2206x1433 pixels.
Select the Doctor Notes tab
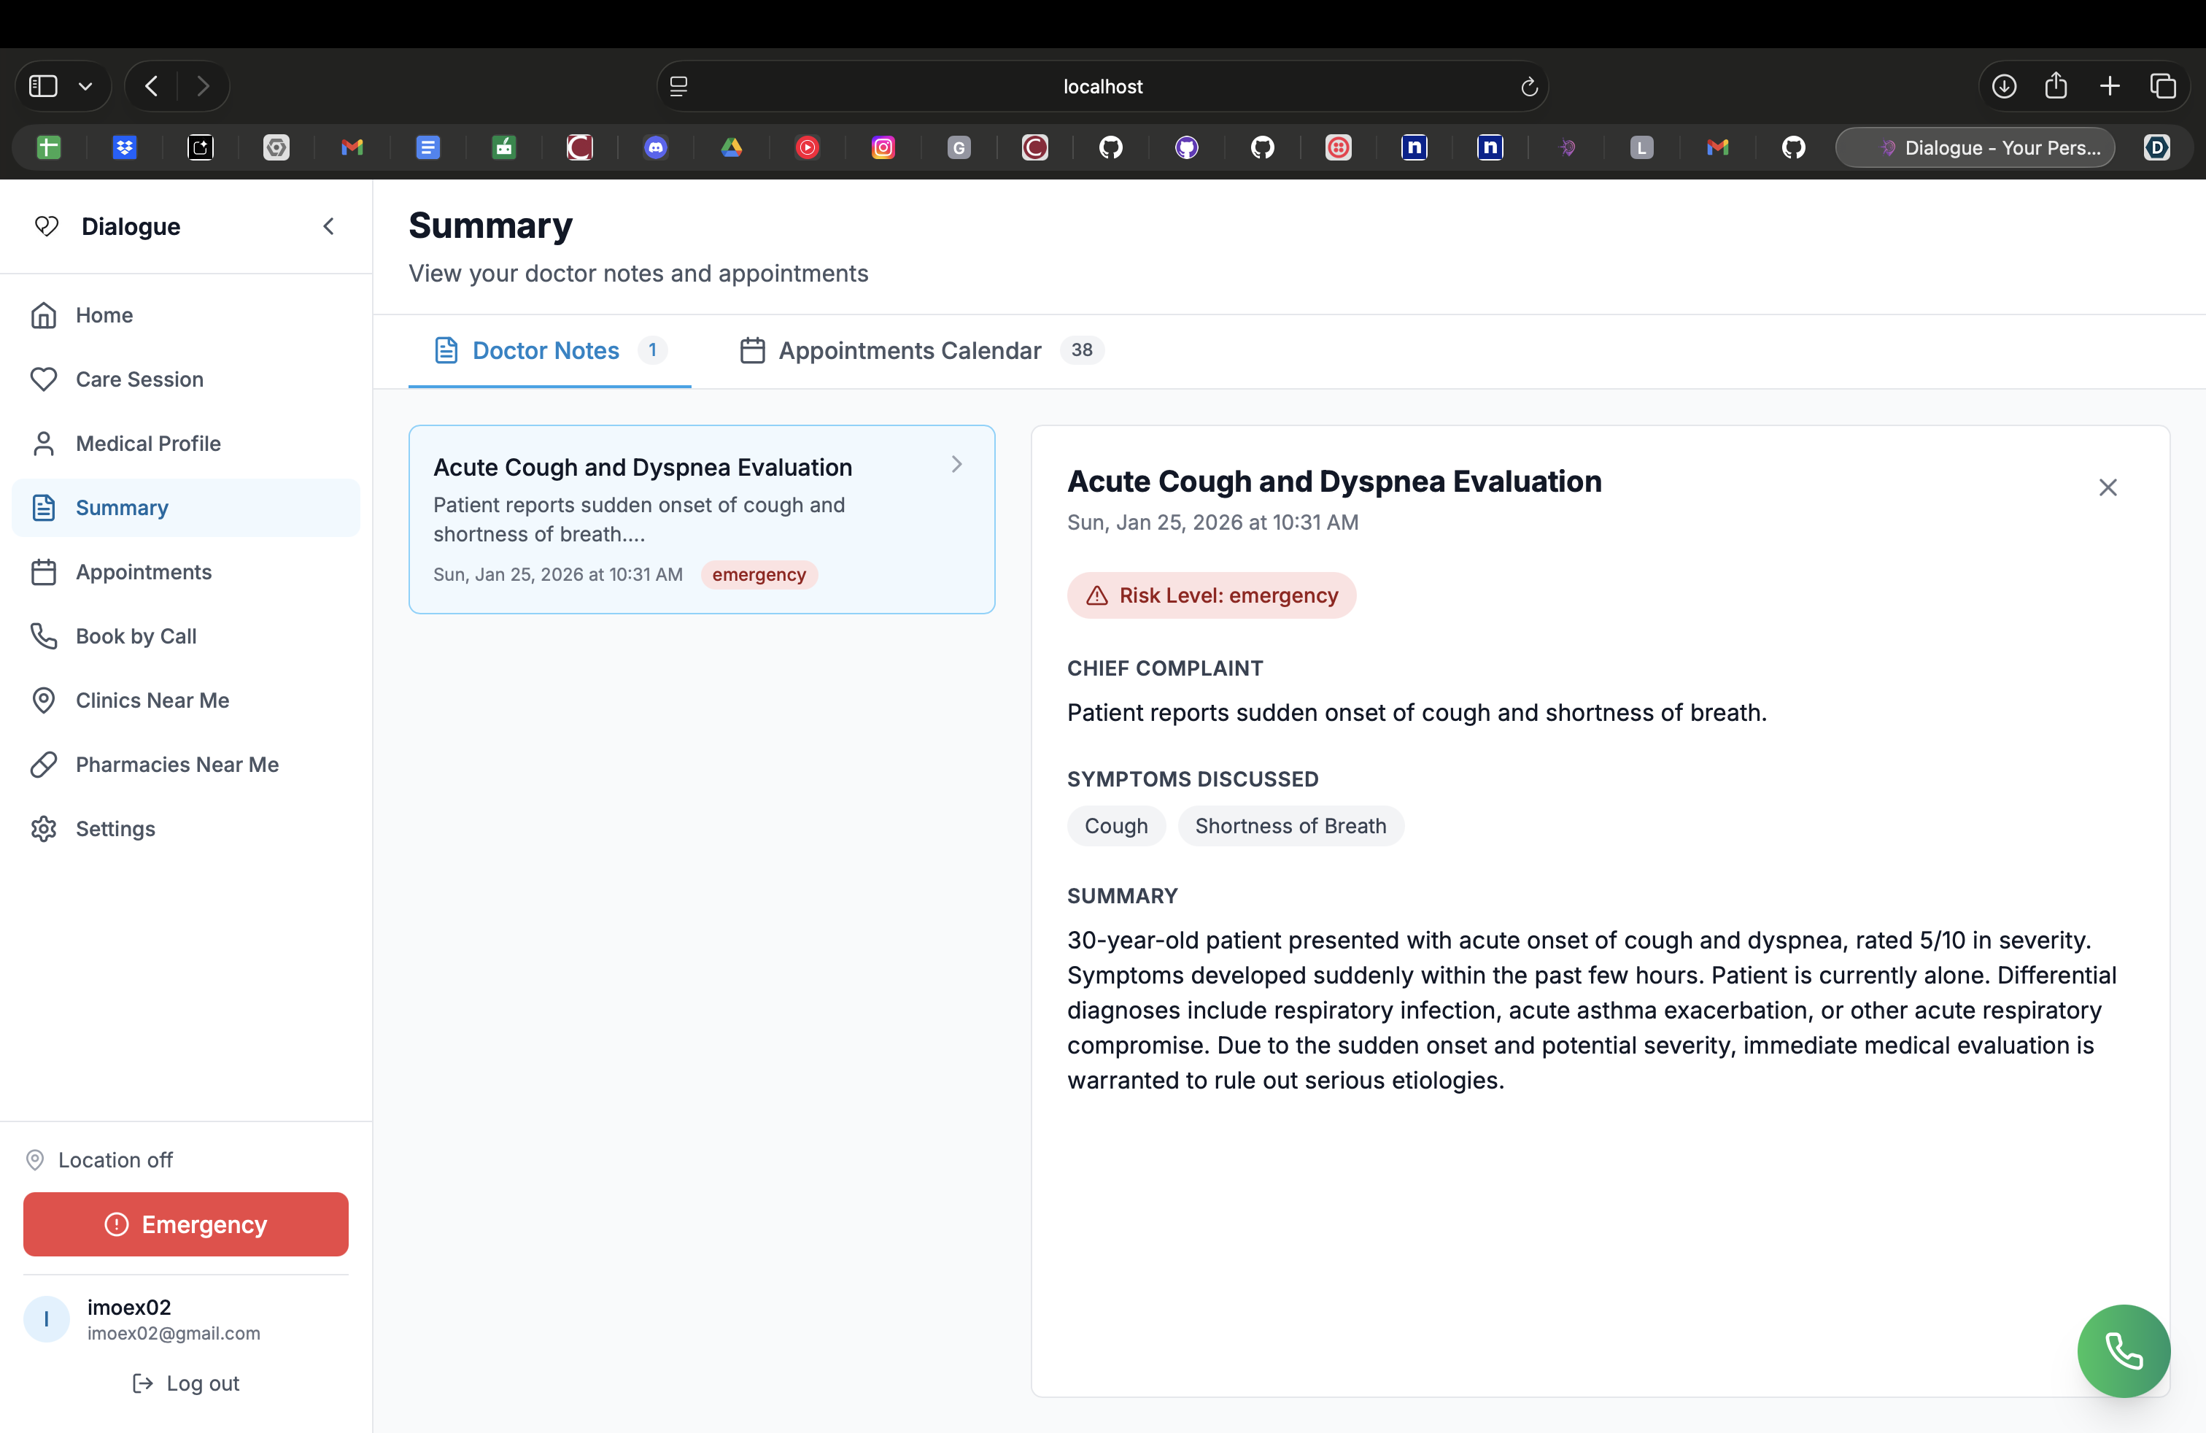click(545, 350)
